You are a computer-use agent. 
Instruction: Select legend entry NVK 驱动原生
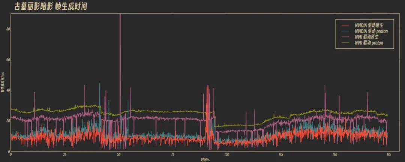click(366, 37)
